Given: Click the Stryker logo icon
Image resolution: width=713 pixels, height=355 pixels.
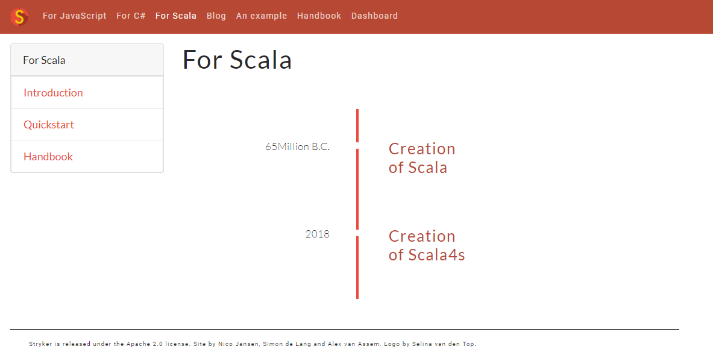Looking at the screenshot, I should [x=20, y=16].
